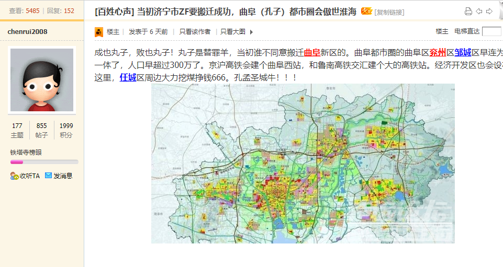View the user's 177 主题 threads
Image resolution: width=503 pixels, height=267 pixels.
[17, 130]
